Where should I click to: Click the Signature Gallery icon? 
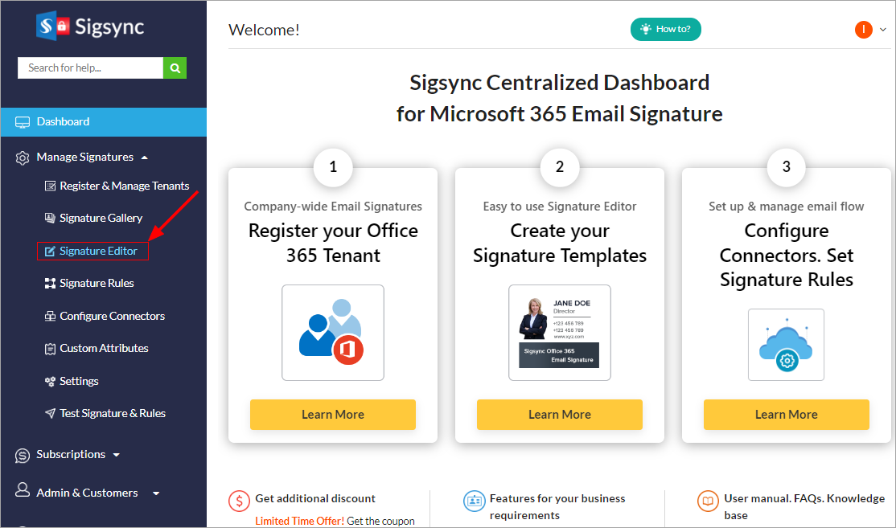coord(51,218)
